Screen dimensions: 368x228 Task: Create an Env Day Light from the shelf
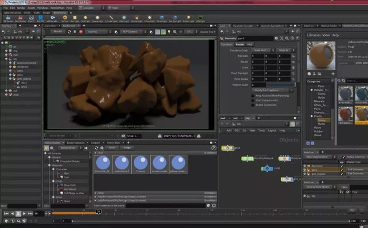tap(175, 18)
